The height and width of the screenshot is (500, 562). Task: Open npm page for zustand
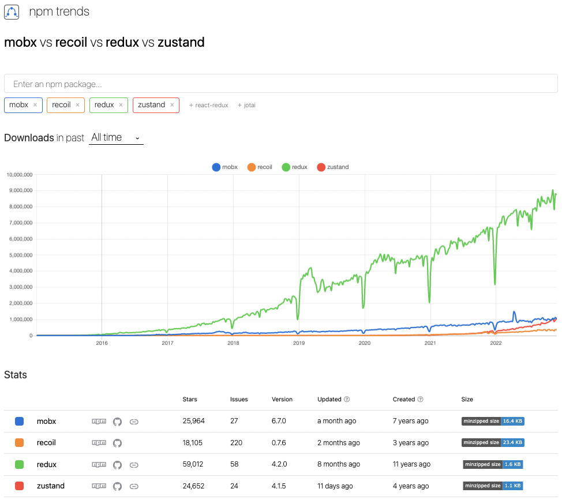pos(99,486)
